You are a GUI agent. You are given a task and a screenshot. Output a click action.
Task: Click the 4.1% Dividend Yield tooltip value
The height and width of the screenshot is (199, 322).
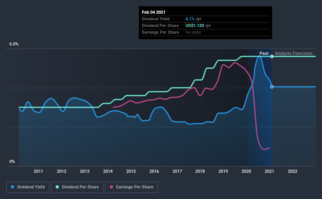190,19
